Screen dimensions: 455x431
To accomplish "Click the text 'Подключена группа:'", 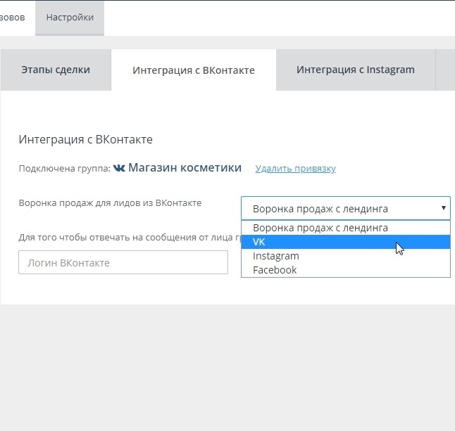I will 65,169.
